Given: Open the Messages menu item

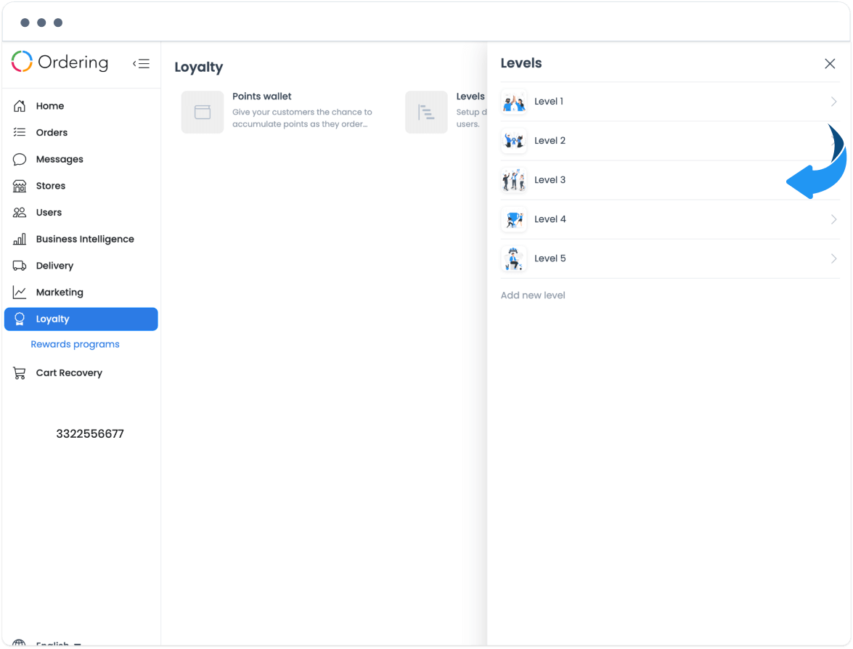Looking at the screenshot, I should (x=81, y=159).
